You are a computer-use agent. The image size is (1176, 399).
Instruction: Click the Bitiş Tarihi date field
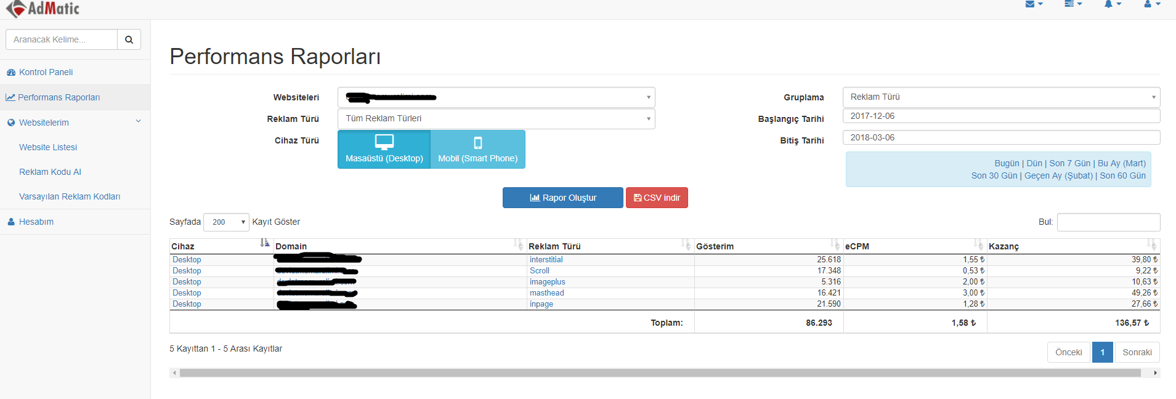(1002, 137)
